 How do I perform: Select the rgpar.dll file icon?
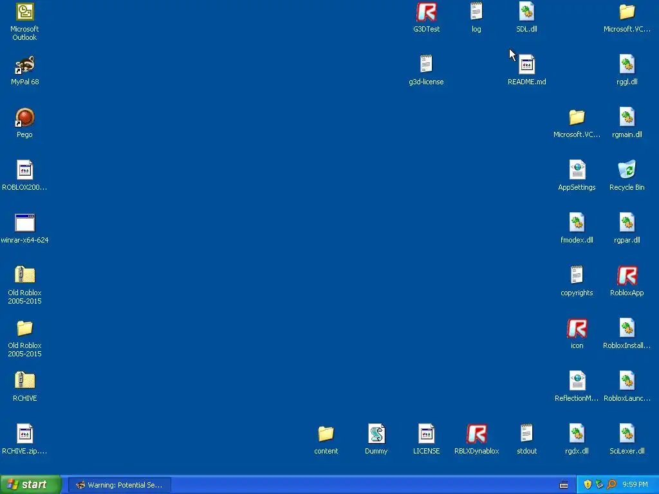coord(627,223)
